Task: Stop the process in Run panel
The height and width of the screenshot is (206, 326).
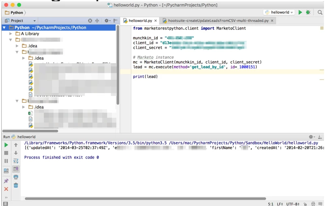Action: tap(6, 153)
